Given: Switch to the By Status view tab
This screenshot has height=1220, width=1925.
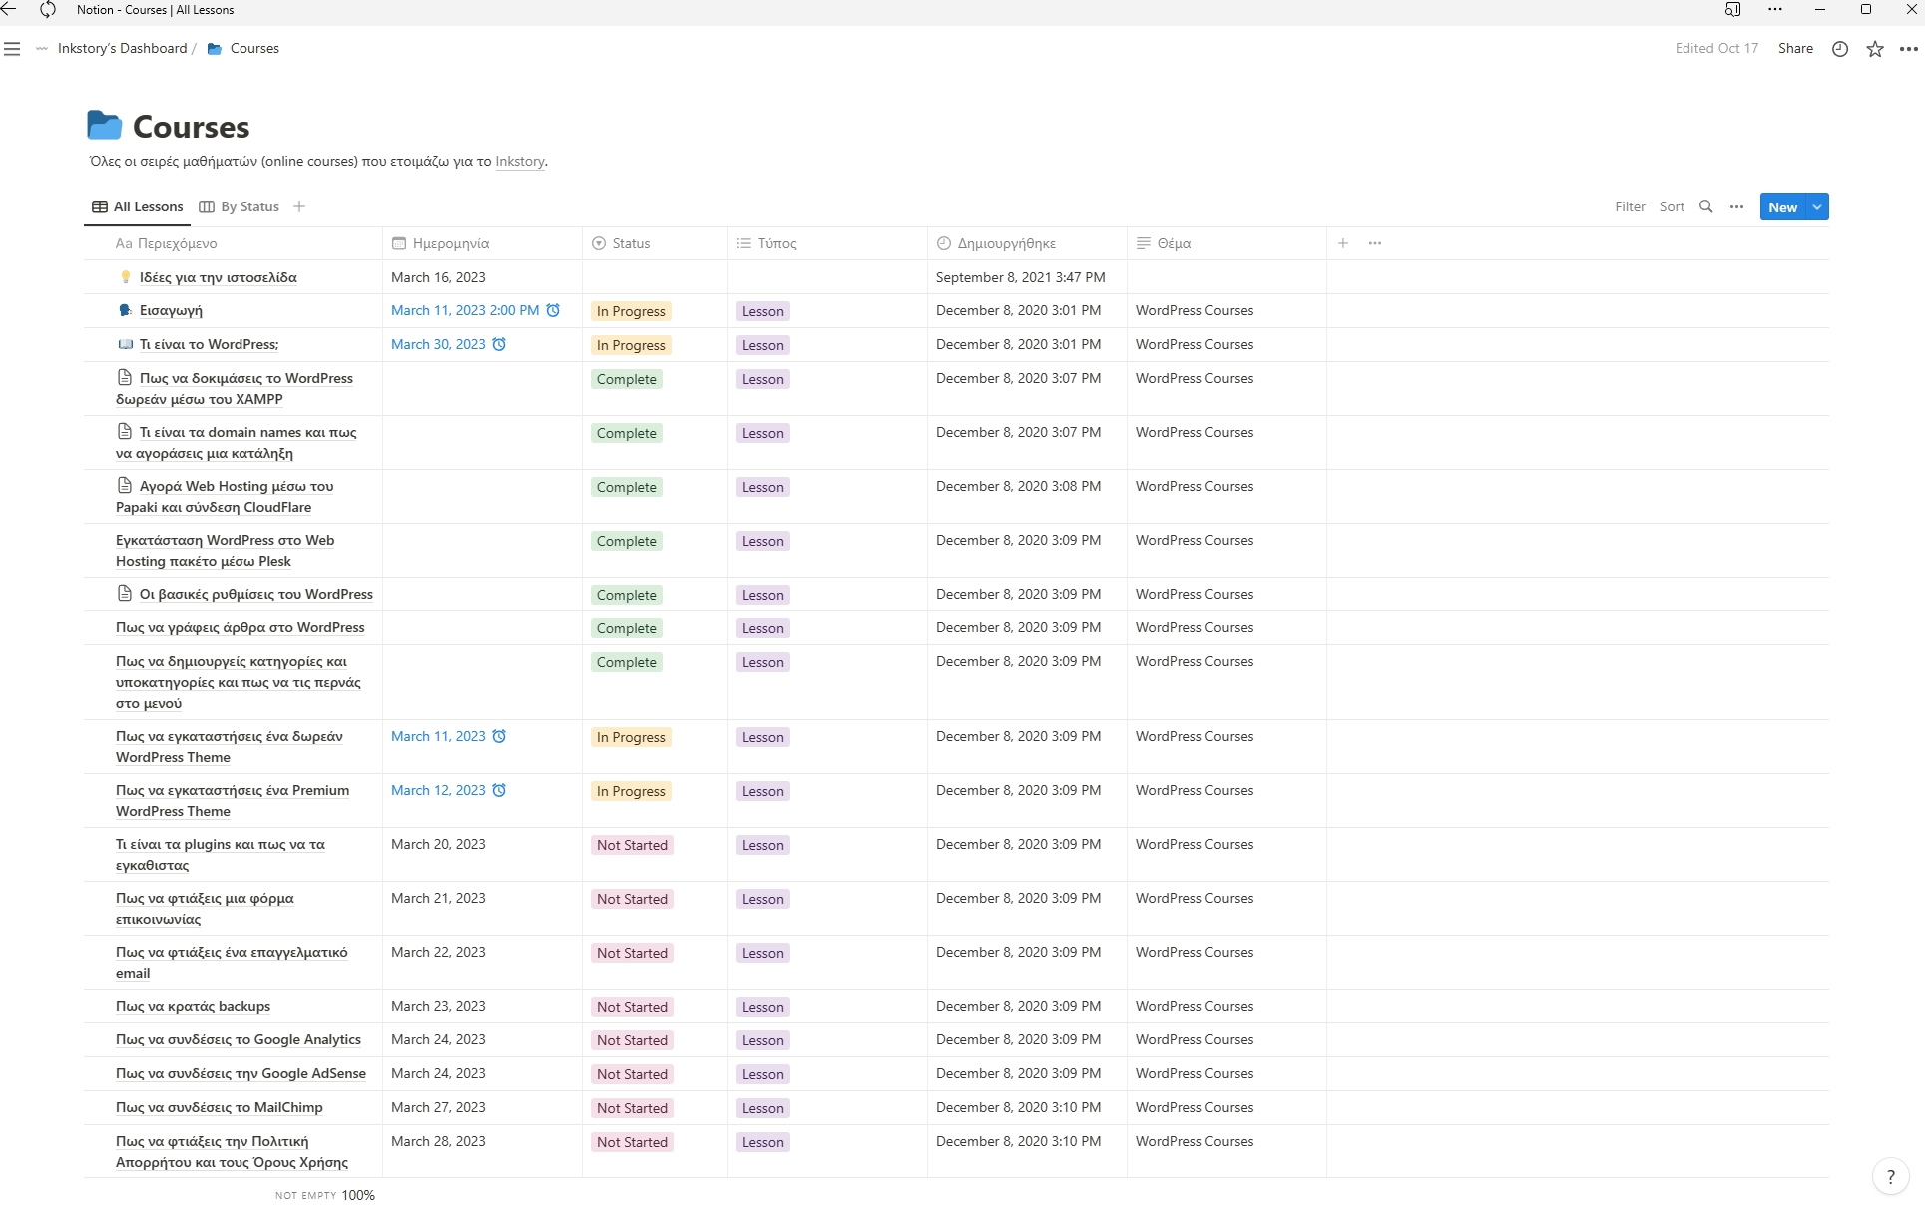Looking at the screenshot, I should (240, 206).
